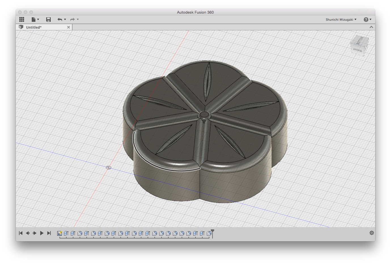
Task: Select the second Extrude feature in the timeline
Action: (x=73, y=233)
